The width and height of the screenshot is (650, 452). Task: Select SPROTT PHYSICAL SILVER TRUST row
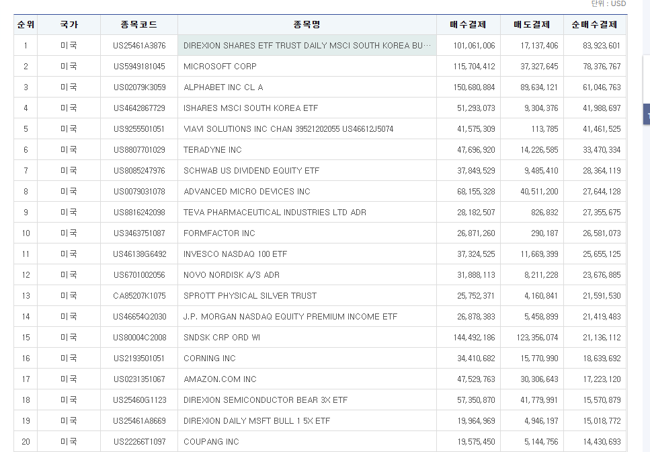[249, 296]
